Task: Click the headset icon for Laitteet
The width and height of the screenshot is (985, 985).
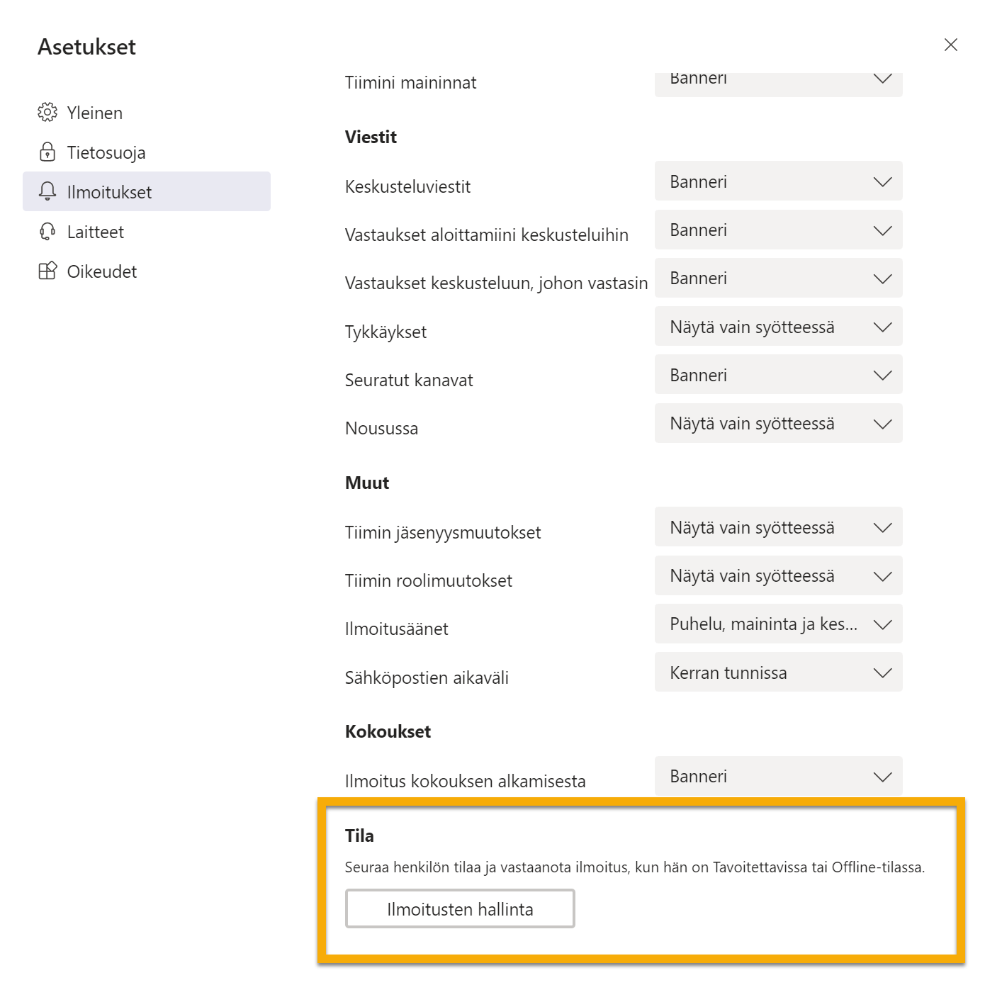Action: (x=47, y=232)
